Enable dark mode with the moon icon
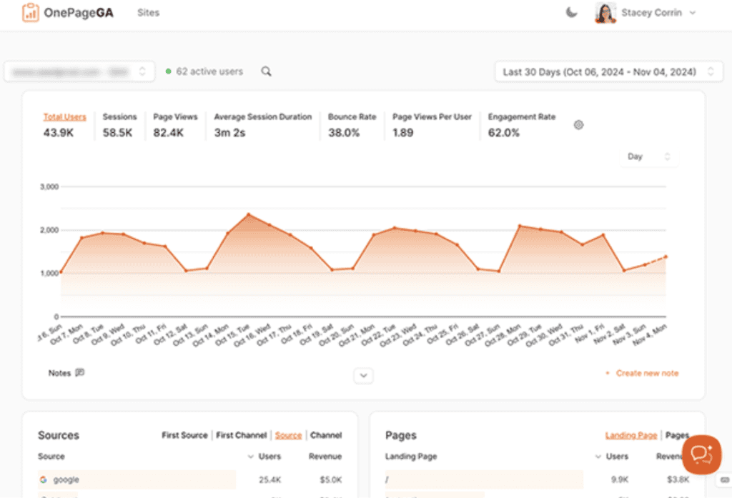732x498 pixels. (x=571, y=12)
